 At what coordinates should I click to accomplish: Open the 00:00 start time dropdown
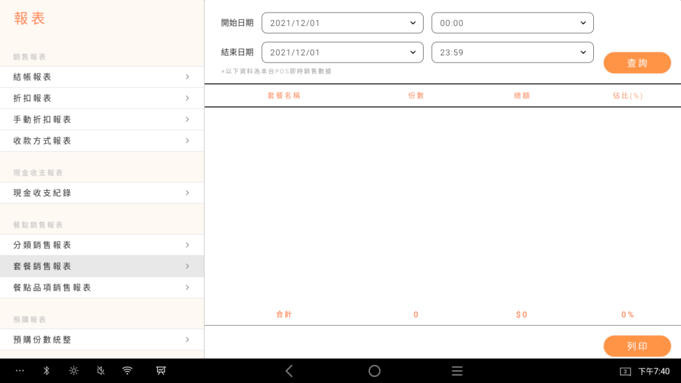[x=512, y=23]
